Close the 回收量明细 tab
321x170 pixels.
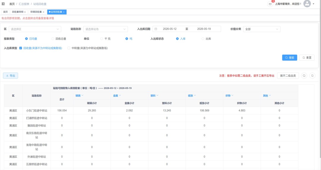pos(25,12)
